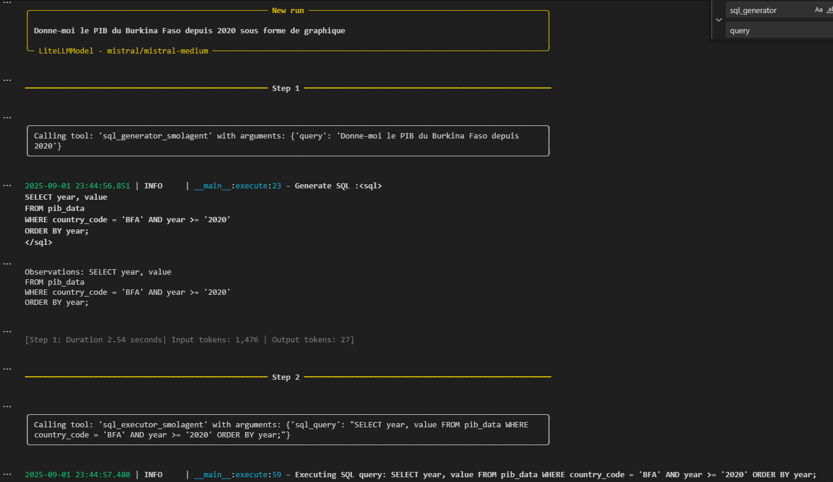Screen dimensions: 833x482
Task: Toggle Match Whole Word in find widget
Action: coord(829,10)
